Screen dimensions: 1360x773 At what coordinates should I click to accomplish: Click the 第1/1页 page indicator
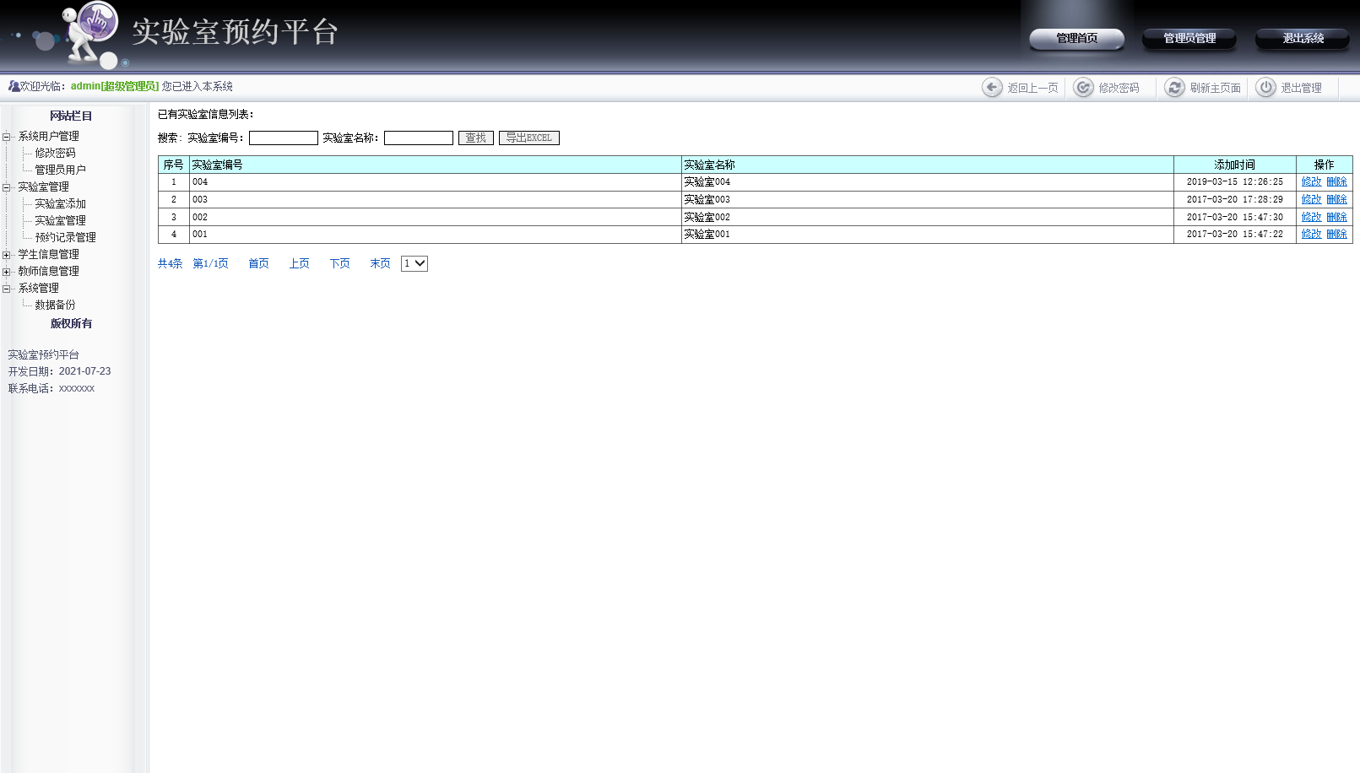coord(210,263)
